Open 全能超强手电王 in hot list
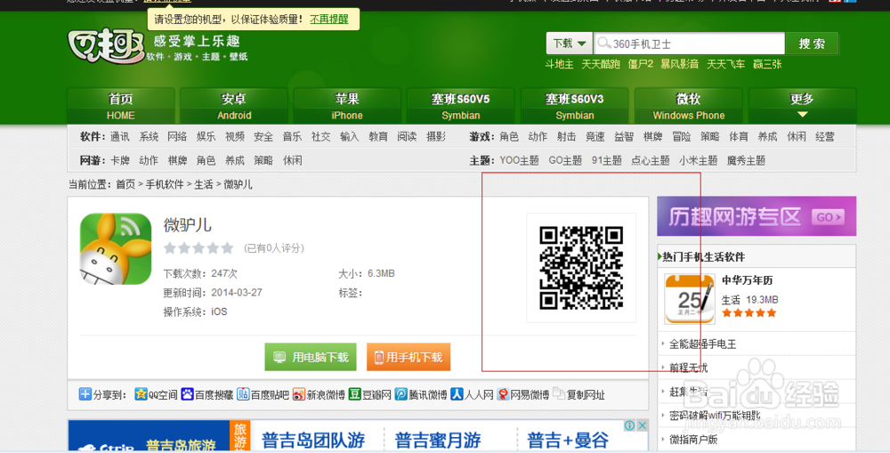This screenshot has width=890, height=453. point(703,344)
